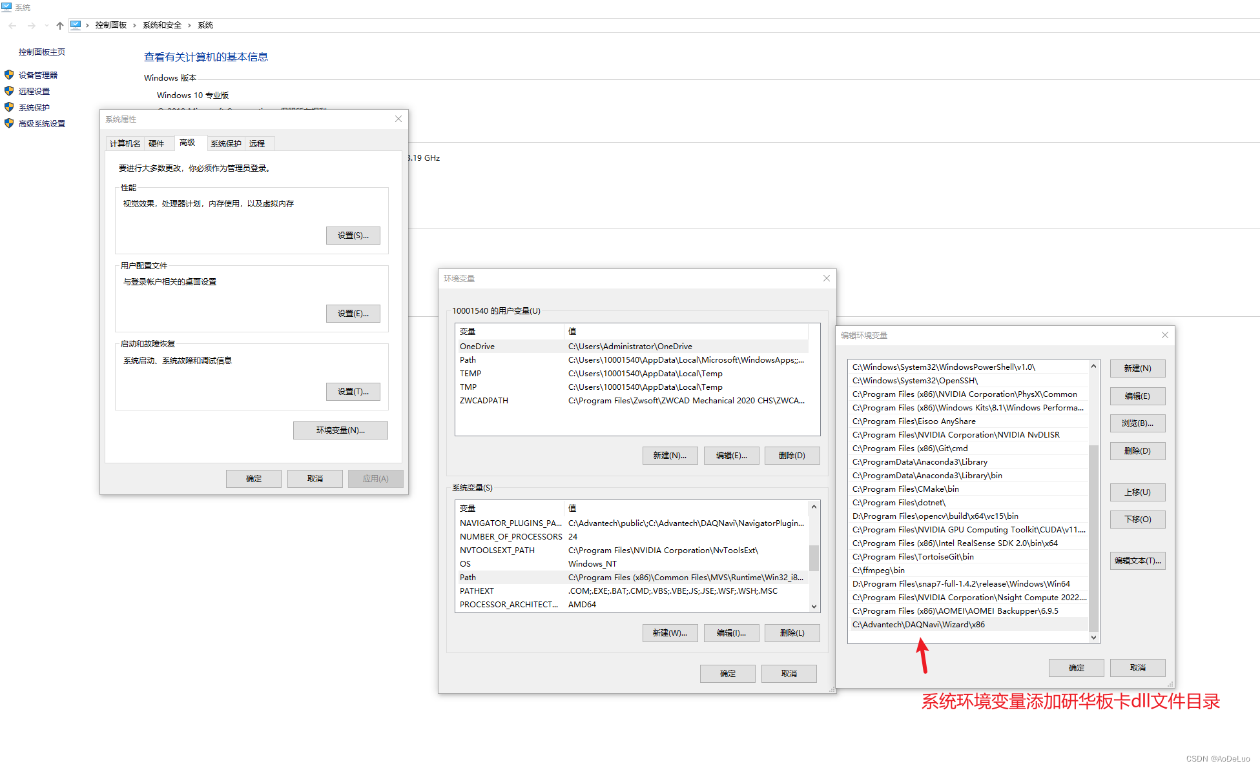Open user profile settings 设置(E) button
The image size is (1260, 768).
[353, 314]
